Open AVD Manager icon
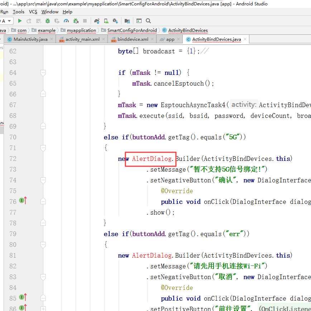This screenshot has width=311, height=311. tap(106, 21)
